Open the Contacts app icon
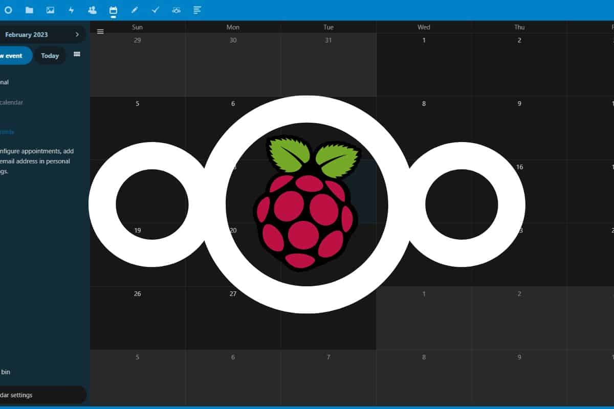614x409 pixels. [92, 9]
